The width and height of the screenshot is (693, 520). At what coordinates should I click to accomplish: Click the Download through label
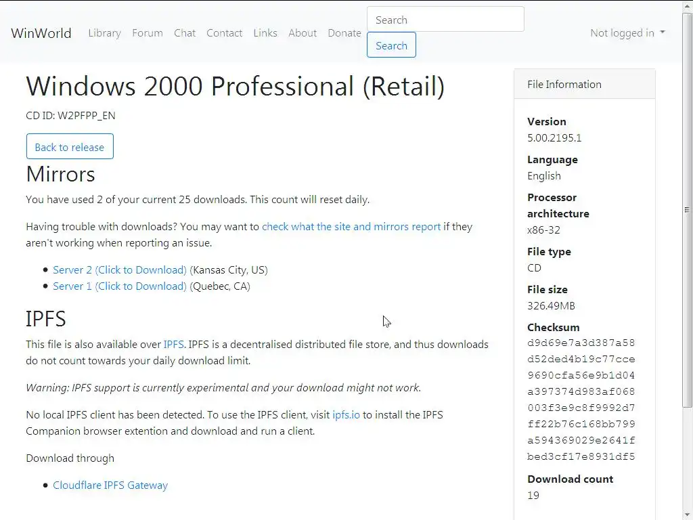70,458
